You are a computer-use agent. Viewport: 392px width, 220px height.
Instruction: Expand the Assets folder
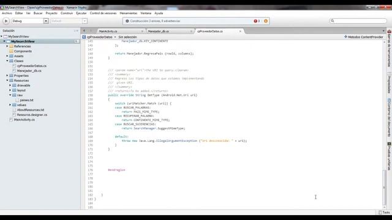(7, 56)
